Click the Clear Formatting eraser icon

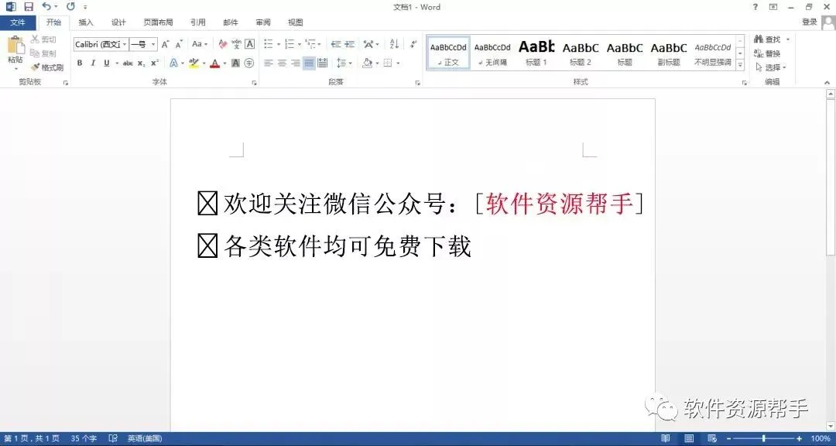[x=223, y=44]
